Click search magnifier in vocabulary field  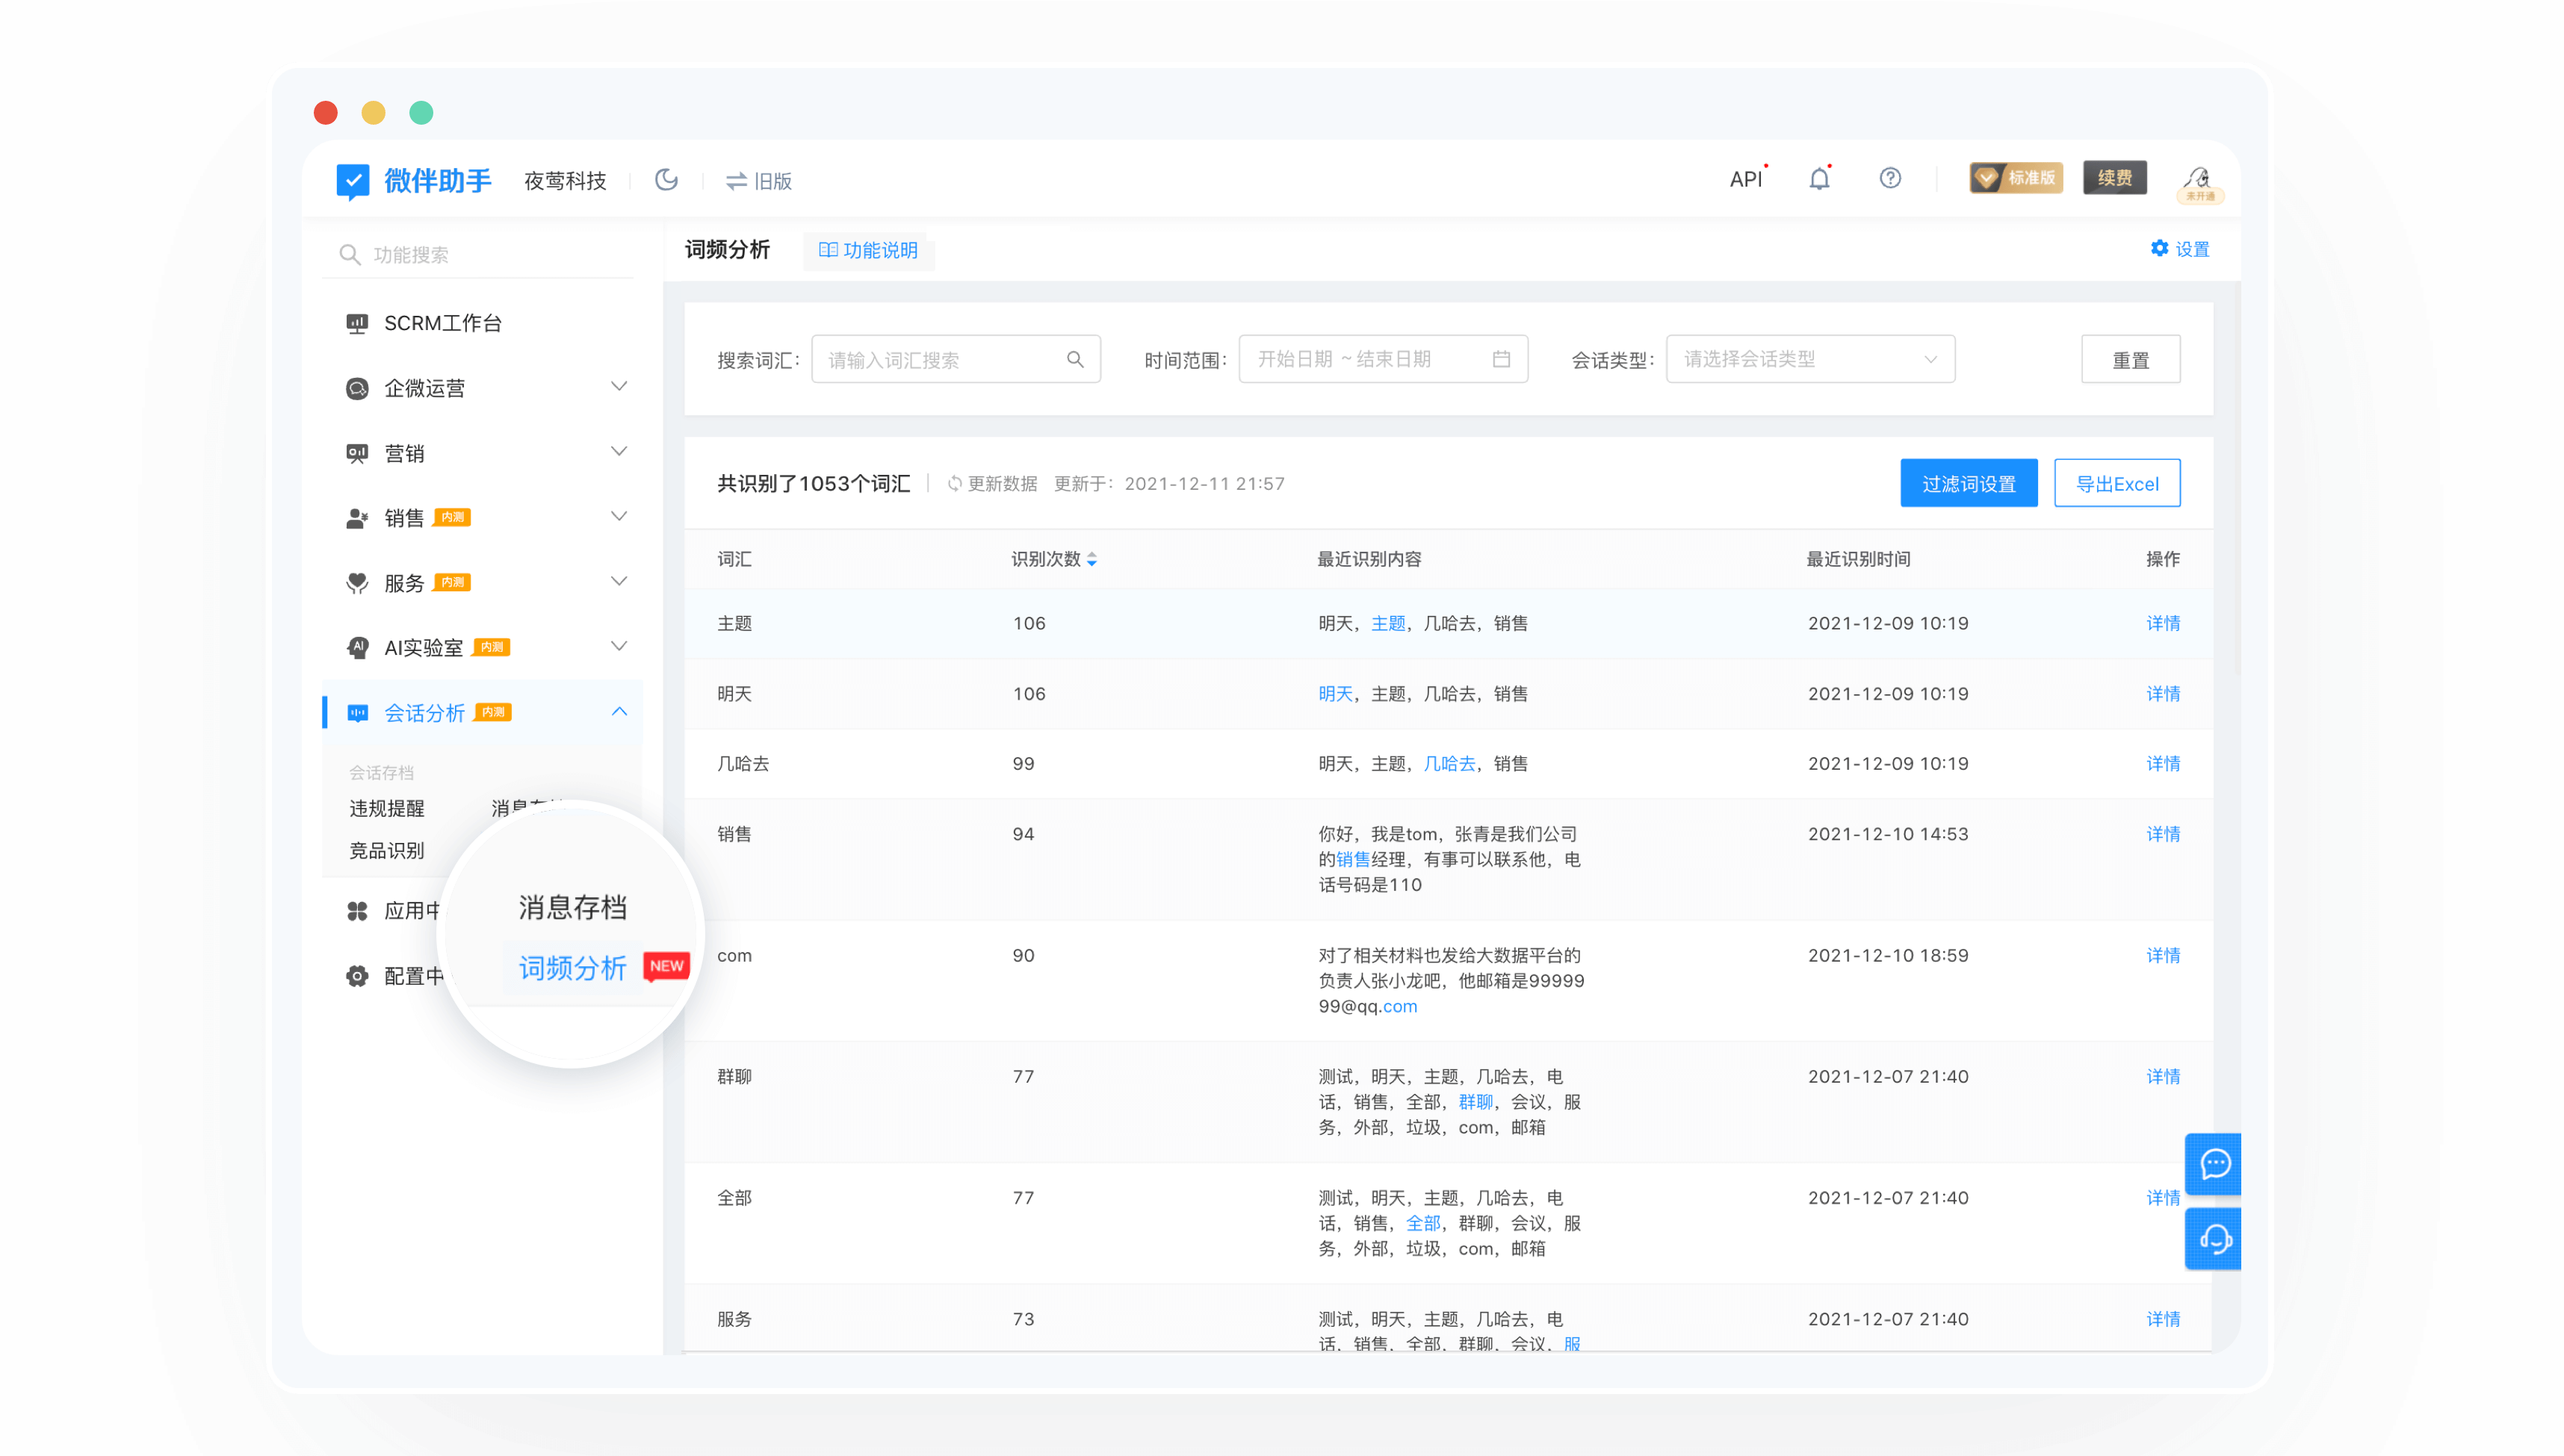tap(1075, 359)
